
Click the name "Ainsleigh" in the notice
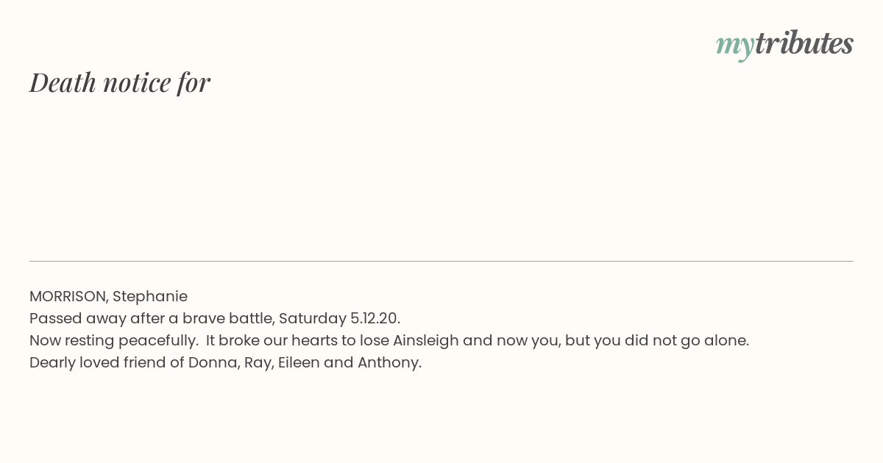click(425, 340)
